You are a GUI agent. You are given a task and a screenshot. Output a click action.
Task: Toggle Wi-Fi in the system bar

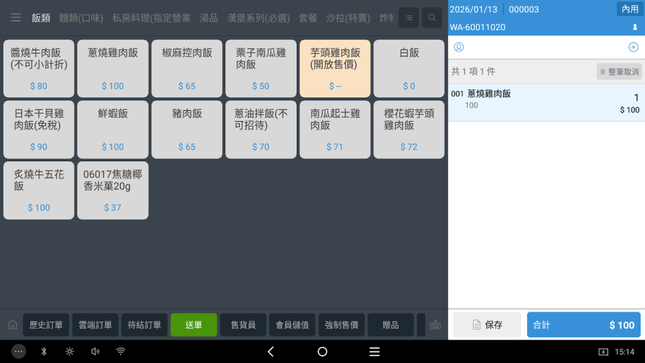pos(121,352)
